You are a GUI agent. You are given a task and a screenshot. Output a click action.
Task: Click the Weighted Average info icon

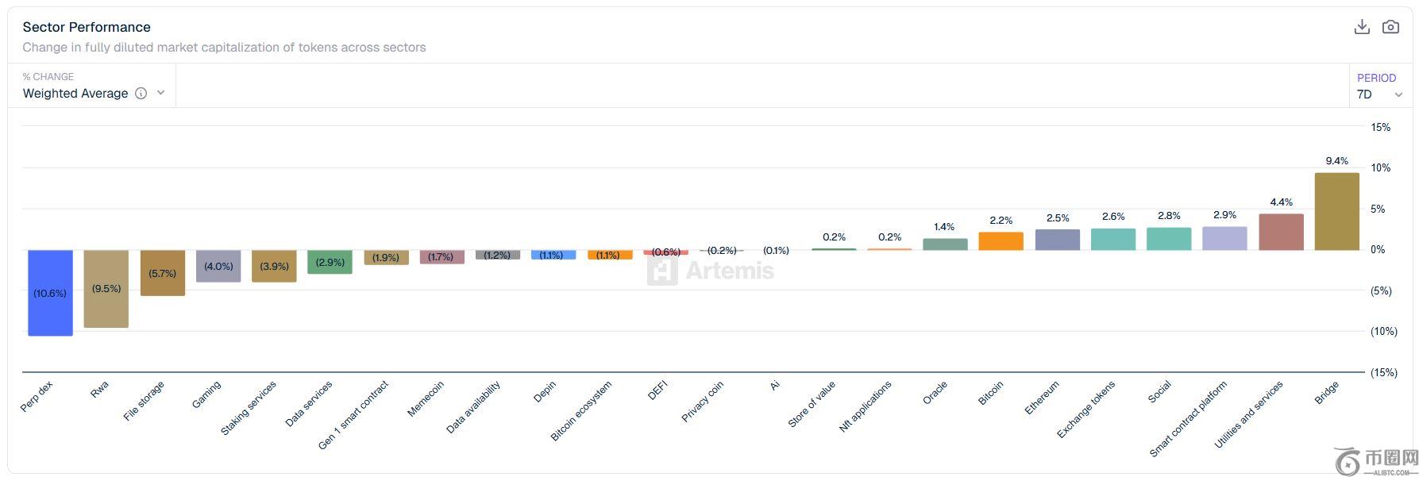click(x=141, y=93)
